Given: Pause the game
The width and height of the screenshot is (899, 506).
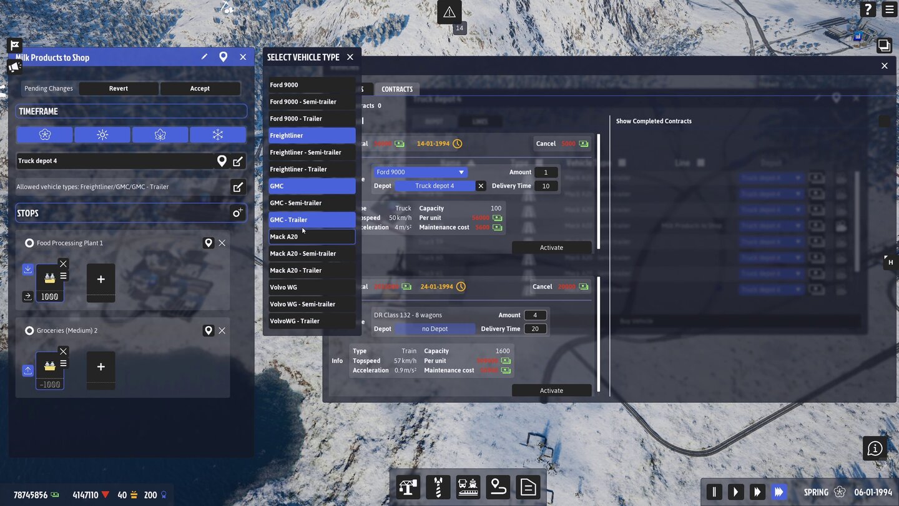Looking at the screenshot, I should coord(715,492).
